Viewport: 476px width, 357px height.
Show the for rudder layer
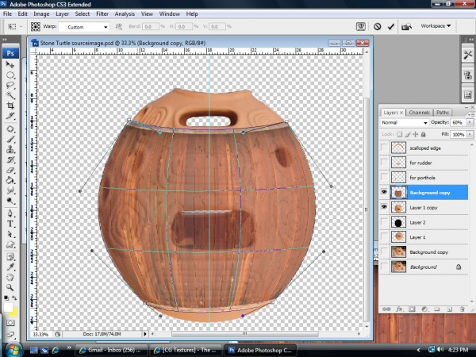384,163
